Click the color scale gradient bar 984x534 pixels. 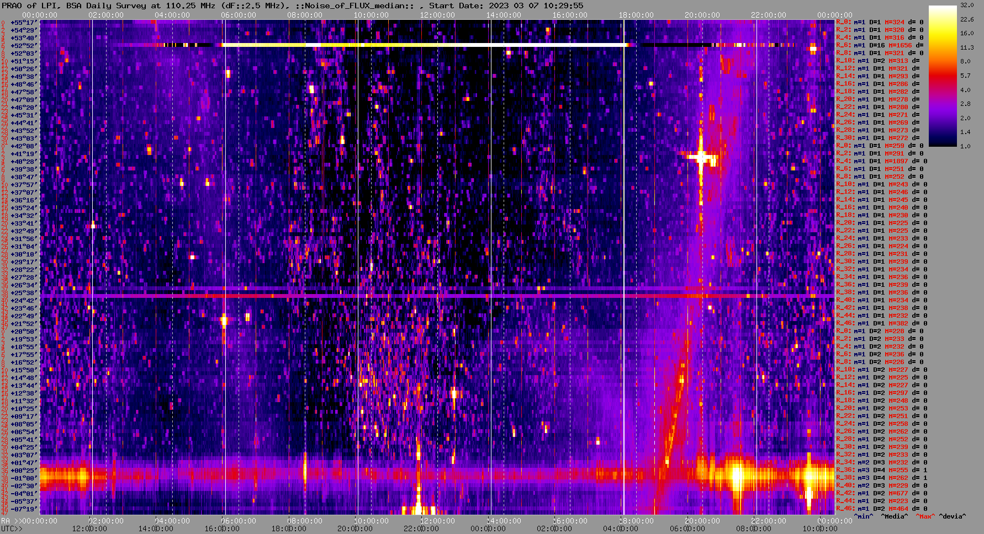coord(943,76)
